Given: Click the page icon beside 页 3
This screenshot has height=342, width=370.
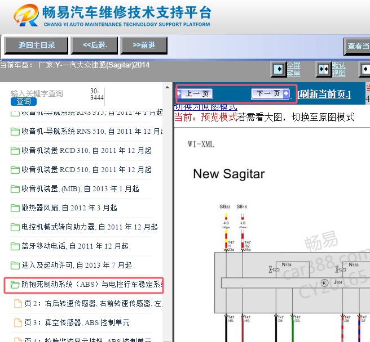Looking at the screenshot, I should [x=18, y=323].
